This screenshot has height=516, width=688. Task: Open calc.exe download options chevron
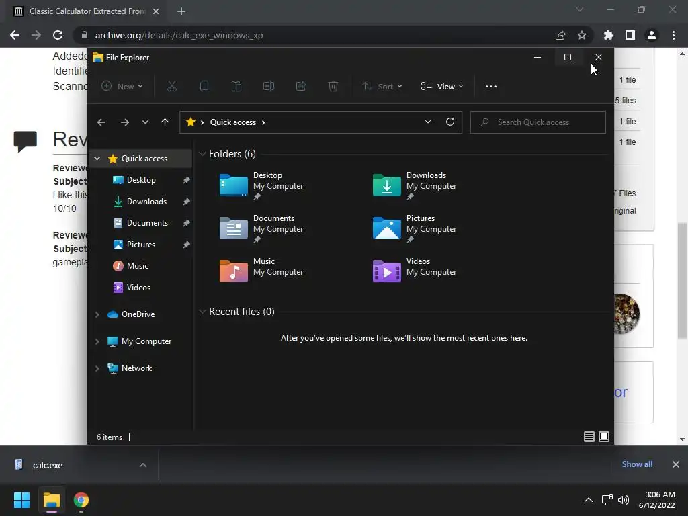pyautogui.click(x=143, y=465)
